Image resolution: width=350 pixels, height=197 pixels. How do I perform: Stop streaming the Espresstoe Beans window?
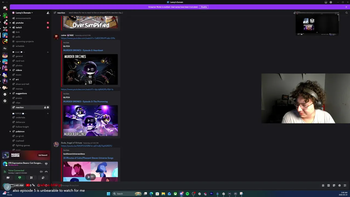pos(46,164)
